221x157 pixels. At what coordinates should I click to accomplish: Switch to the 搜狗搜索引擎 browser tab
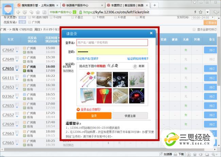(38, 5)
